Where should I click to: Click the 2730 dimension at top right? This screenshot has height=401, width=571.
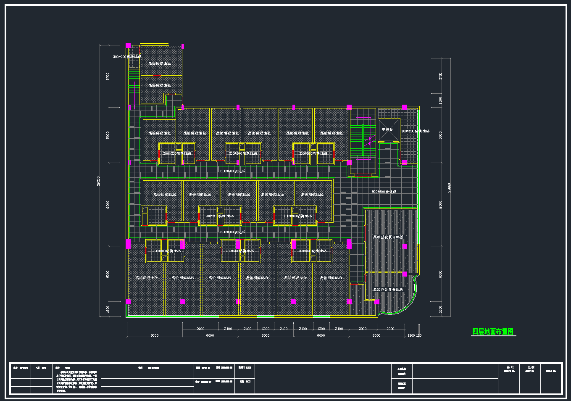[x=440, y=76]
